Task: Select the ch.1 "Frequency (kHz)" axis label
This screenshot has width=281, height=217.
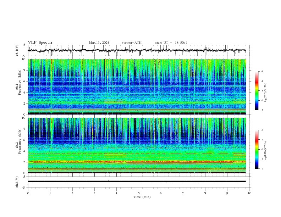Action: pyautogui.click(x=20, y=82)
